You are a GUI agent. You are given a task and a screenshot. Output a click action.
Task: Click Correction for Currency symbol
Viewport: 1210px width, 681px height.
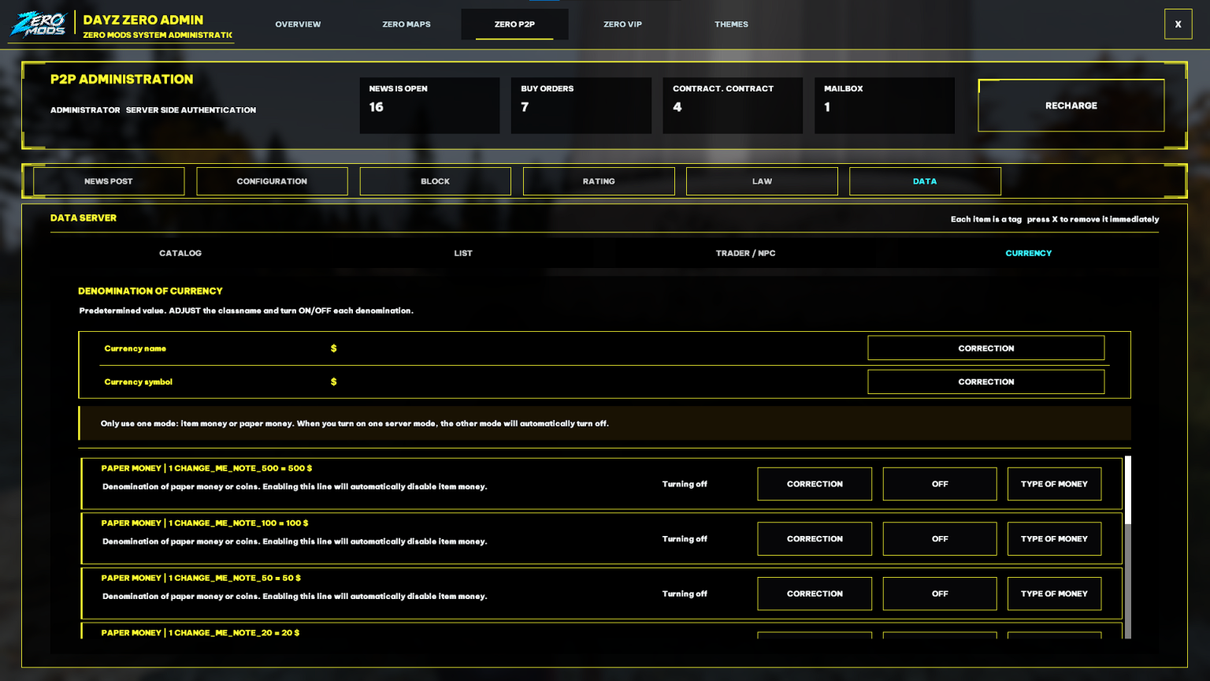point(985,381)
